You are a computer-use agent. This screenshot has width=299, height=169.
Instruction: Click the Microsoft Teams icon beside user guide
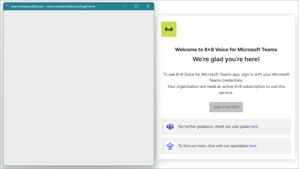[x=170, y=126]
